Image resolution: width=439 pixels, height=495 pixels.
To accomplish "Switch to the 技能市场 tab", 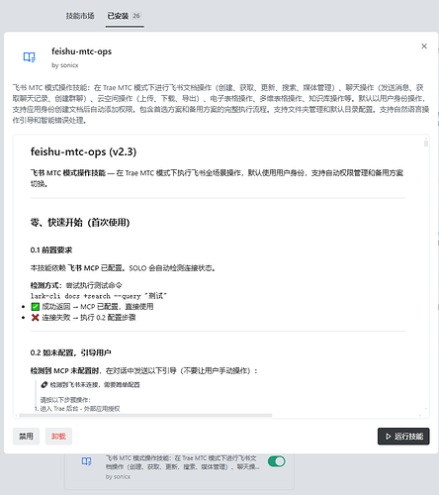I will click(x=80, y=16).
